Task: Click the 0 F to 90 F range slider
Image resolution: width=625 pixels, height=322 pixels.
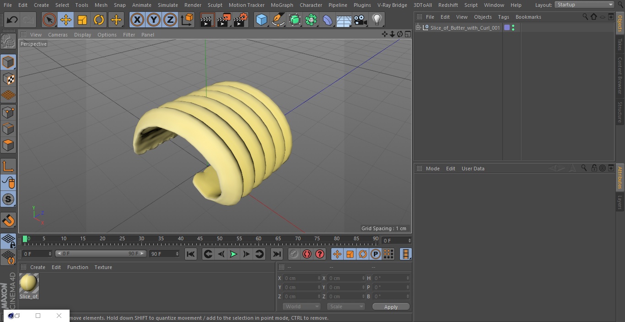Action: pos(101,253)
